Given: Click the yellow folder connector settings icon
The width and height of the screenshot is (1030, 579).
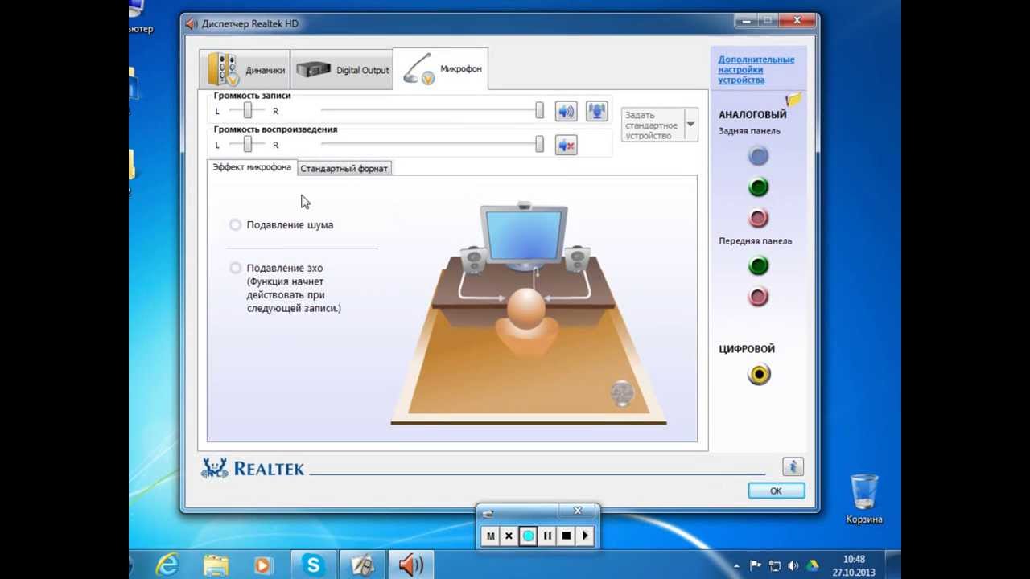Looking at the screenshot, I should pyautogui.click(x=794, y=100).
